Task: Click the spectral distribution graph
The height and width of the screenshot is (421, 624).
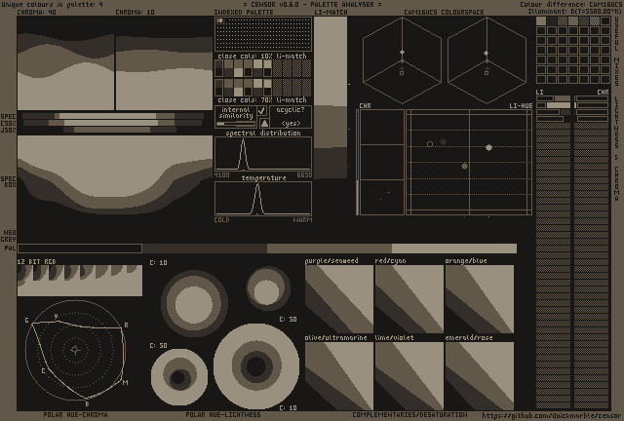Action: (x=263, y=154)
